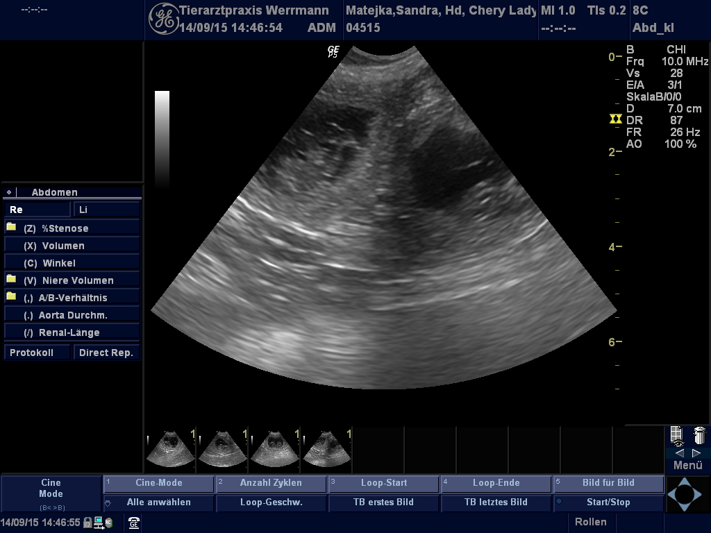Open the image grid review icon
711x533 pixels.
click(678, 435)
